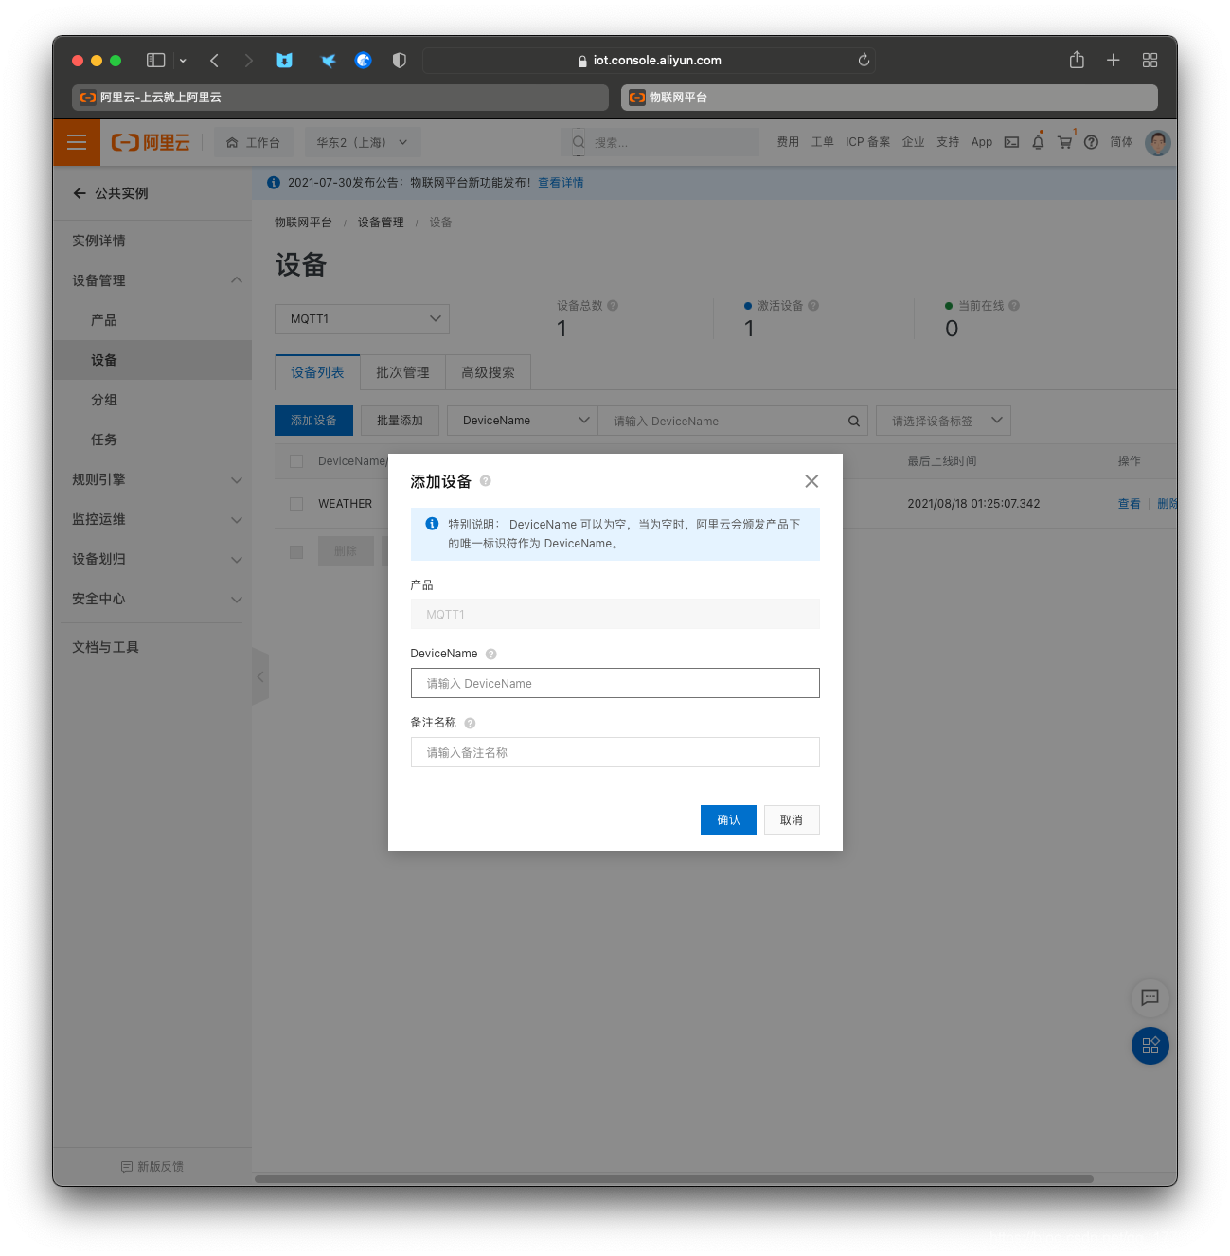
Task: Check the WEATHER device row checkbox
Action: [x=296, y=504]
